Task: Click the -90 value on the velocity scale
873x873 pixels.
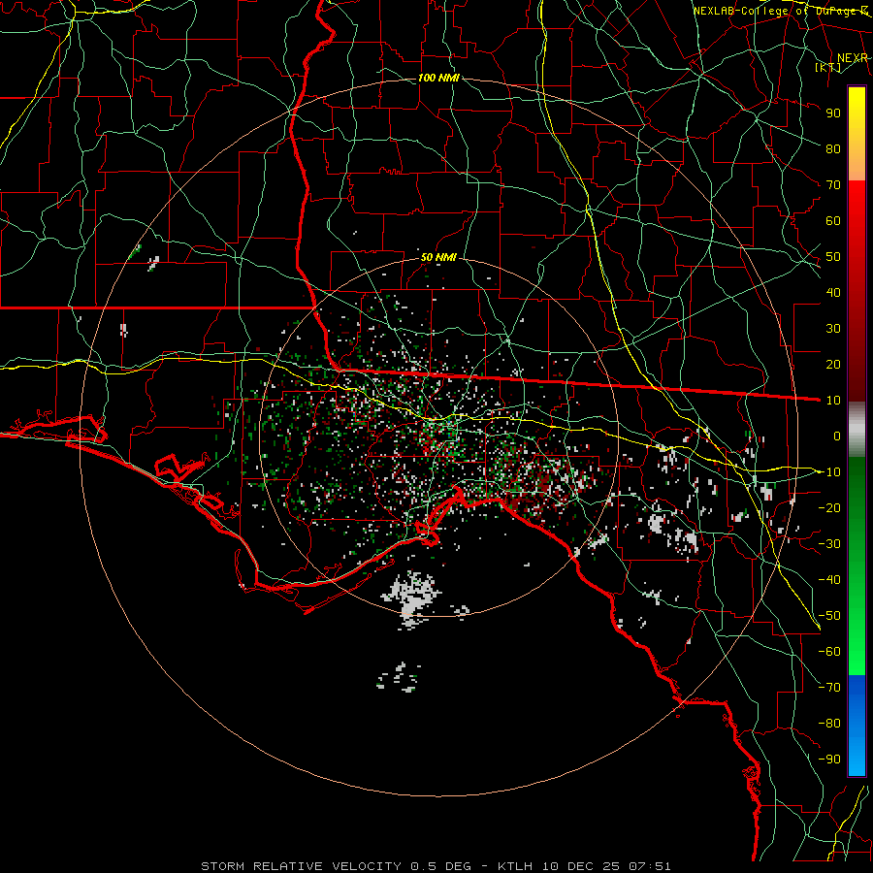Action: (x=829, y=760)
